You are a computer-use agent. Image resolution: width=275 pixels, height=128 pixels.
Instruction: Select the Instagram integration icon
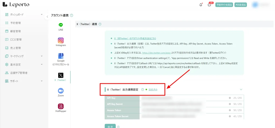(x=61, y=40)
